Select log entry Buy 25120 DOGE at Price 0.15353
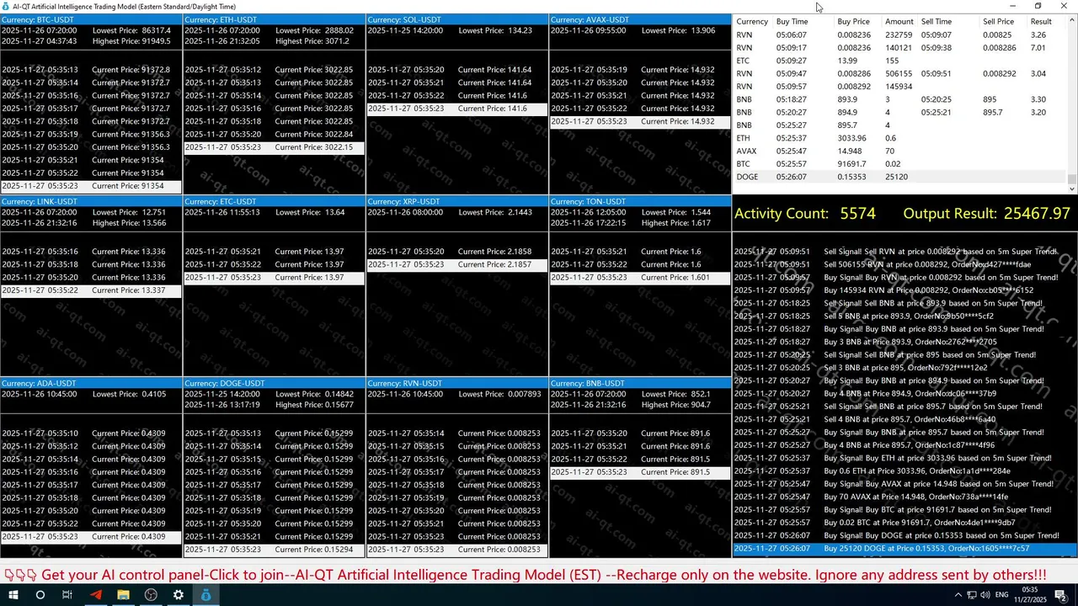 (905, 549)
